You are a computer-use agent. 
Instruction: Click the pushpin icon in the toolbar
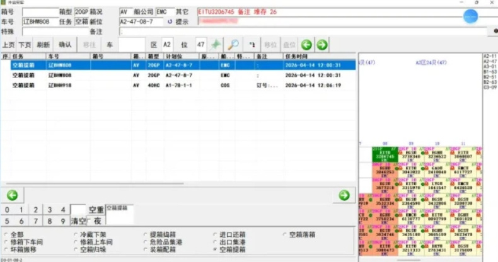pyautogui.click(x=216, y=45)
